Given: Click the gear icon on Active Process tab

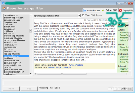Looking at the screenshot, I should pos(85,10).
